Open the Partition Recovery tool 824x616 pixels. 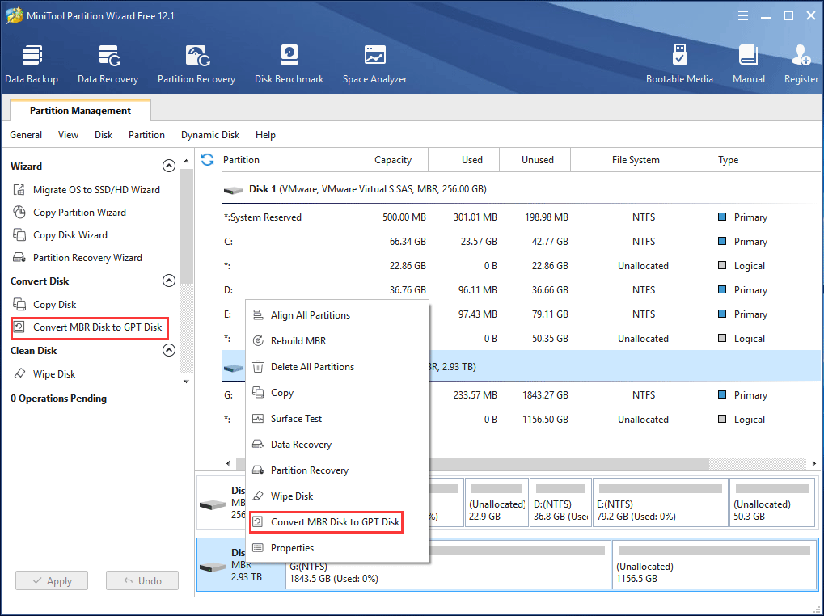(196, 64)
